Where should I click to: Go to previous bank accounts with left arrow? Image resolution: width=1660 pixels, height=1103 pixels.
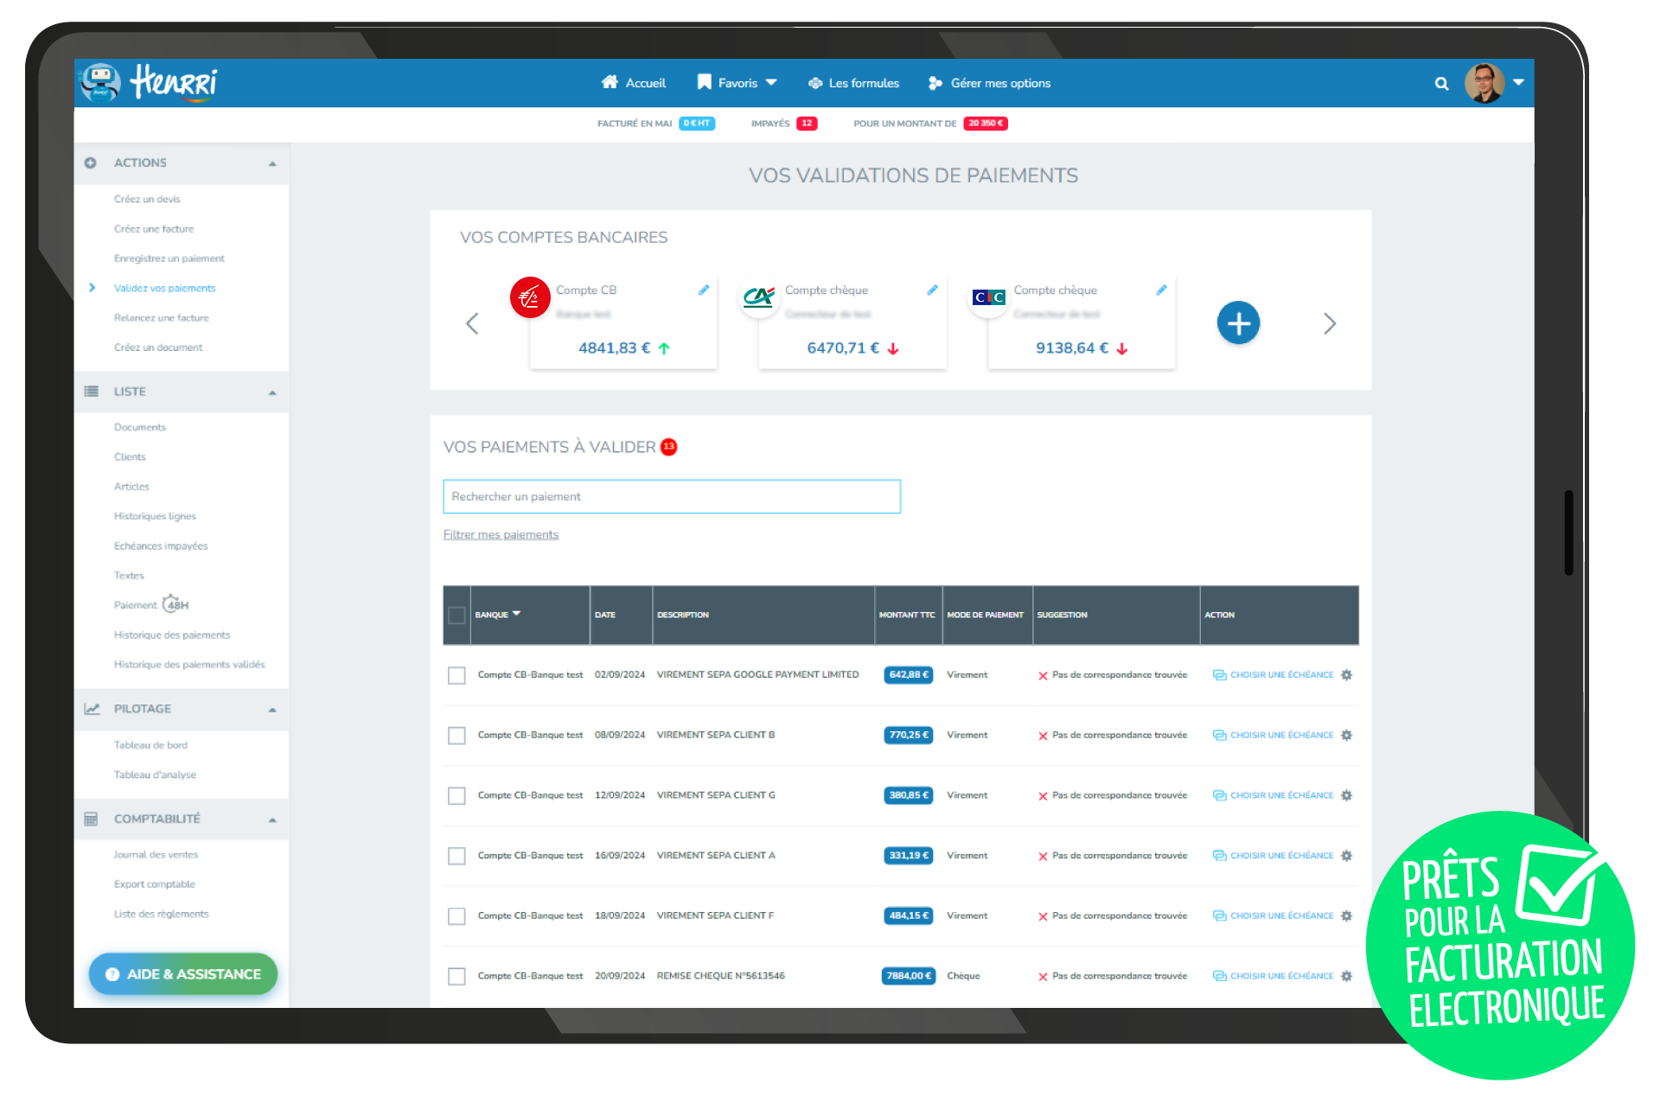472,324
